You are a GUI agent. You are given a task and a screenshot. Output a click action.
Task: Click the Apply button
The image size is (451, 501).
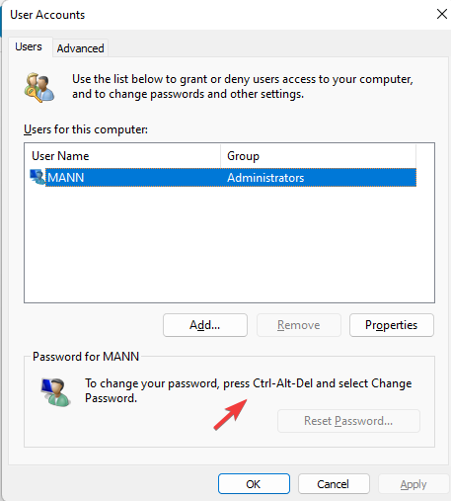click(x=413, y=484)
